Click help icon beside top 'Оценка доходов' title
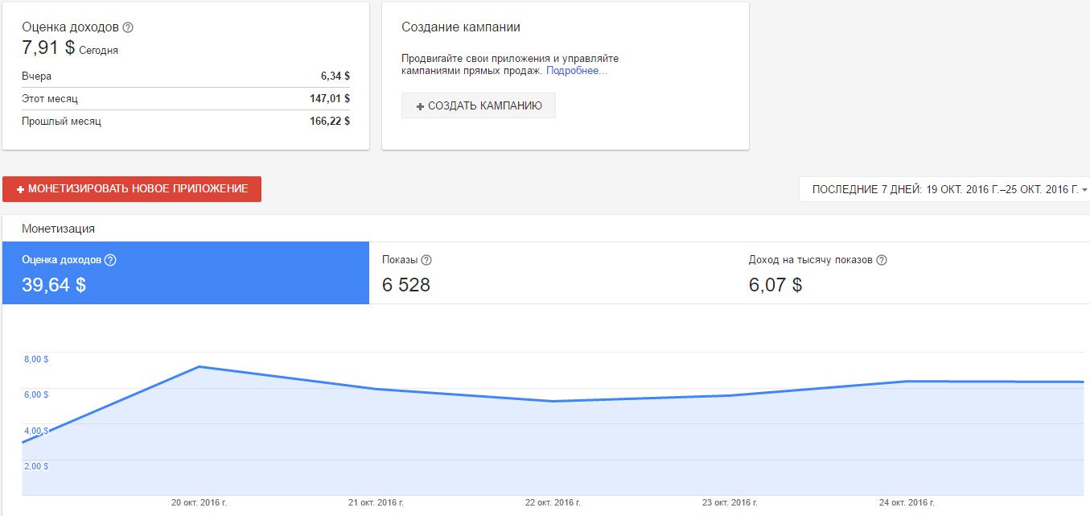 coord(128,27)
